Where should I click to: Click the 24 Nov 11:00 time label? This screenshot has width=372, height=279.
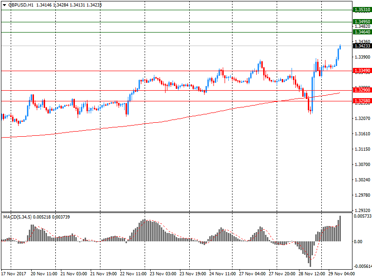coord(222,274)
